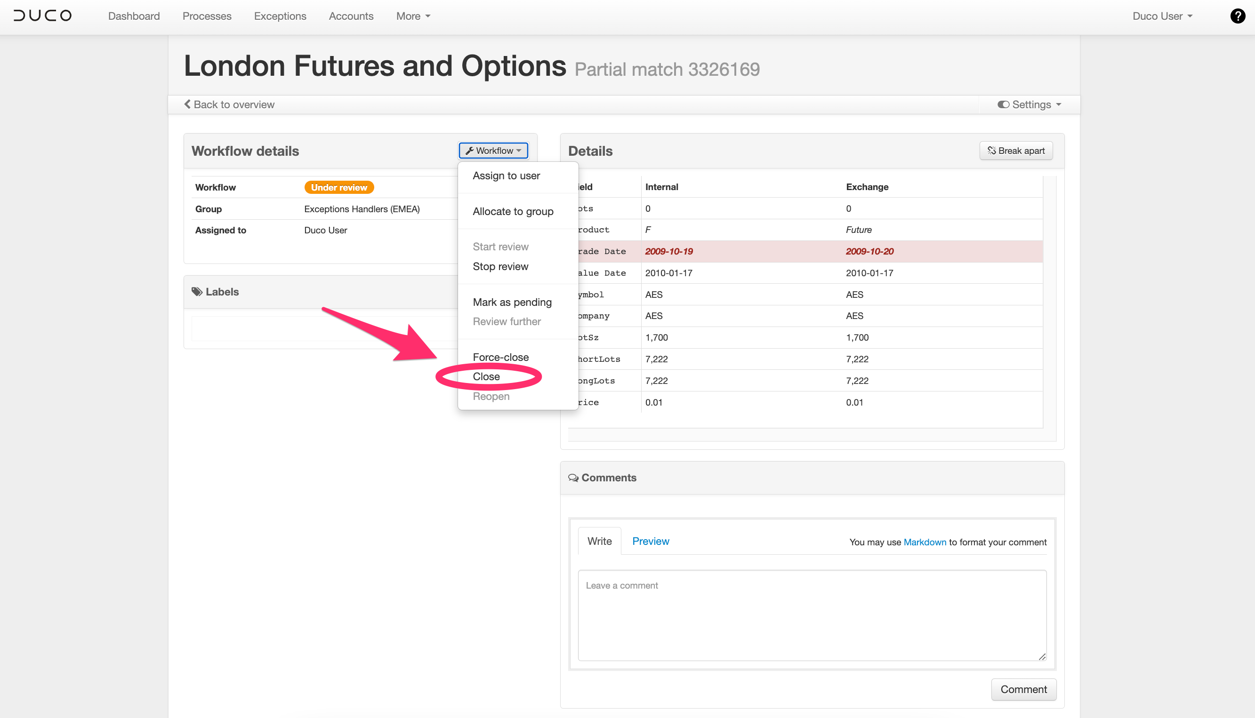
Task: Click Exchange trade date 2009-10-20
Action: [870, 252]
